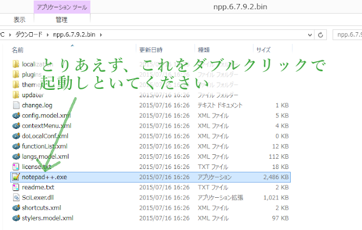The width and height of the screenshot is (362, 230).
Task: Select the notepad++.exe application icon
Action: tap(16, 177)
